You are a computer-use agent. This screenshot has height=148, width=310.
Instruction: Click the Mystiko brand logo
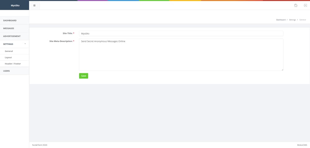pyautogui.click(x=15, y=5)
